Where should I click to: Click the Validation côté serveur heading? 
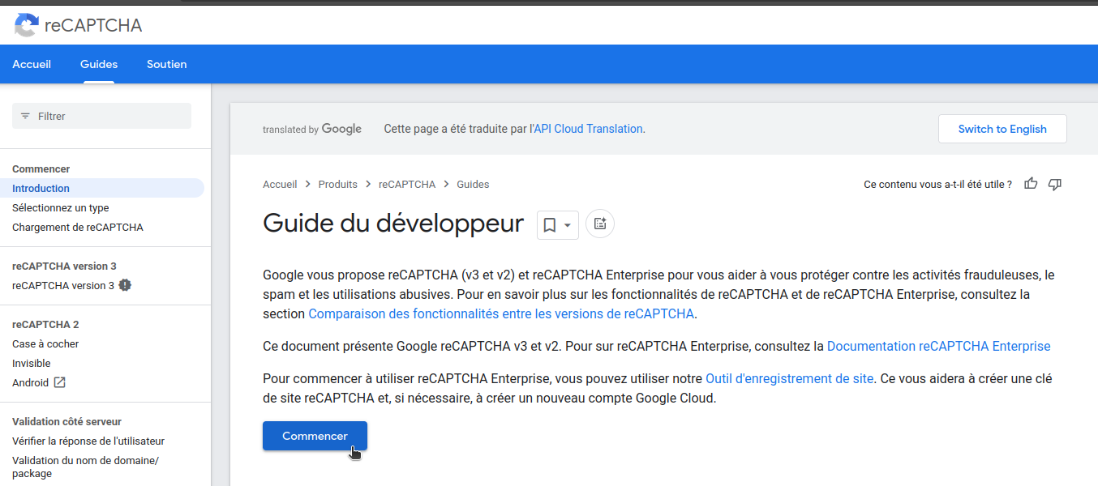point(66,421)
